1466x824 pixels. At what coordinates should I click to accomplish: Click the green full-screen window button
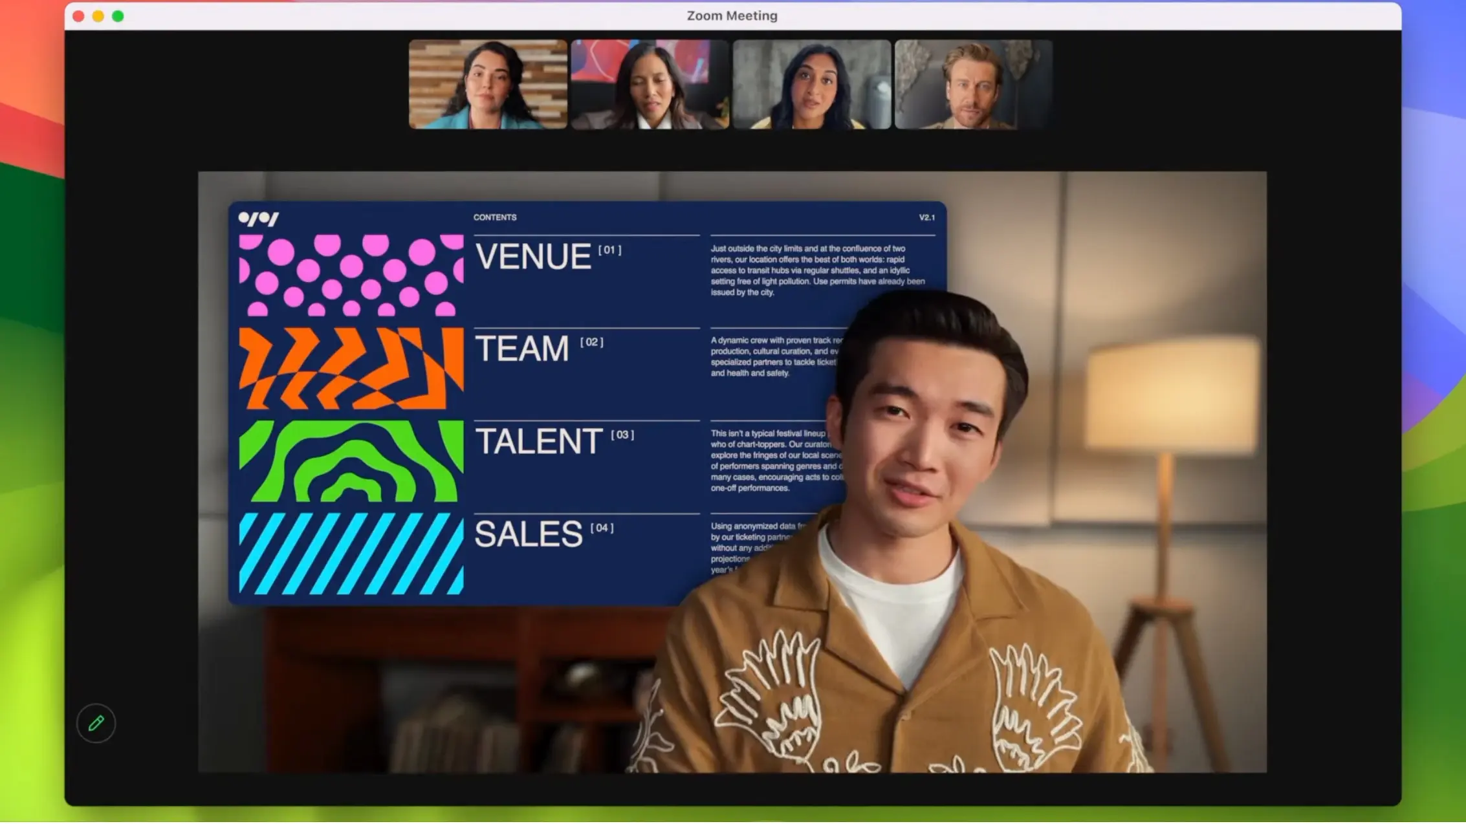pos(118,16)
